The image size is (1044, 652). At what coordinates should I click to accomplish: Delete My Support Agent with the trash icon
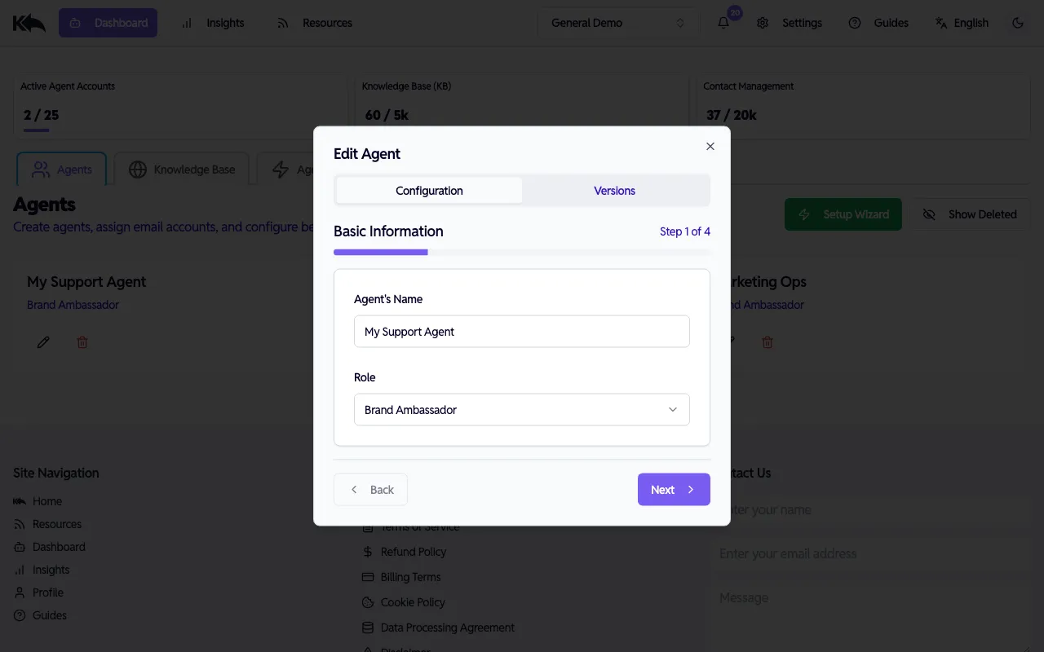point(82,341)
